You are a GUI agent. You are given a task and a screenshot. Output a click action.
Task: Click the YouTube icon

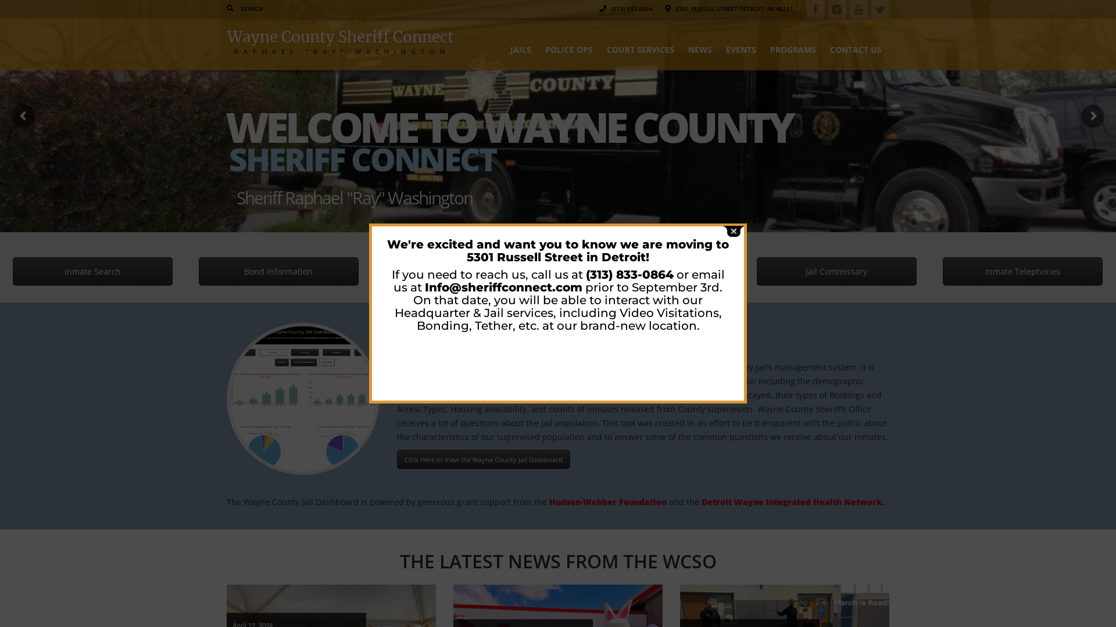pyautogui.click(x=858, y=9)
